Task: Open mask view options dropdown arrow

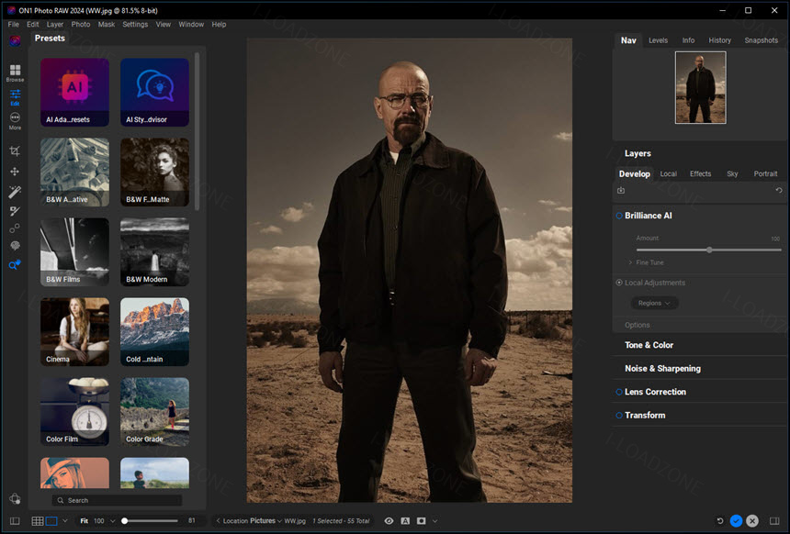Action: click(434, 521)
